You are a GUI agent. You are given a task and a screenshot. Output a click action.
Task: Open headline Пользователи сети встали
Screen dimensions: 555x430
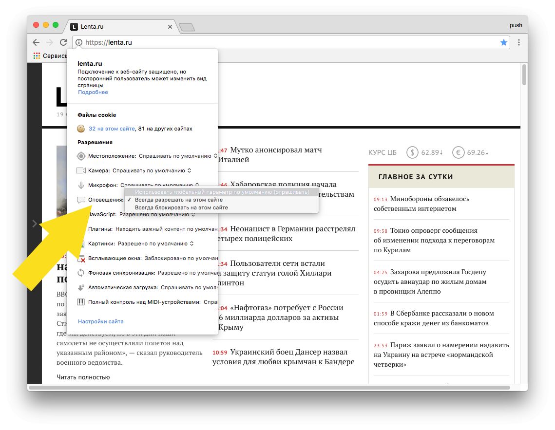click(275, 273)
